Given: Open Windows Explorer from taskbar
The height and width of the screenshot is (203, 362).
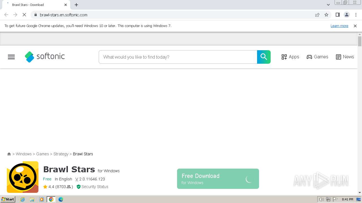Looking at the screenshot, I should point(32,199).
